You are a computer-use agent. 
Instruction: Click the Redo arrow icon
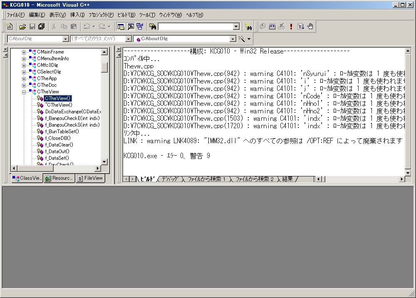click(102, 27)
